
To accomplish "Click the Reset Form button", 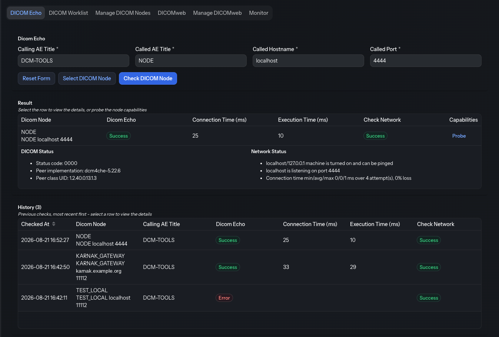I will (36, 78).
